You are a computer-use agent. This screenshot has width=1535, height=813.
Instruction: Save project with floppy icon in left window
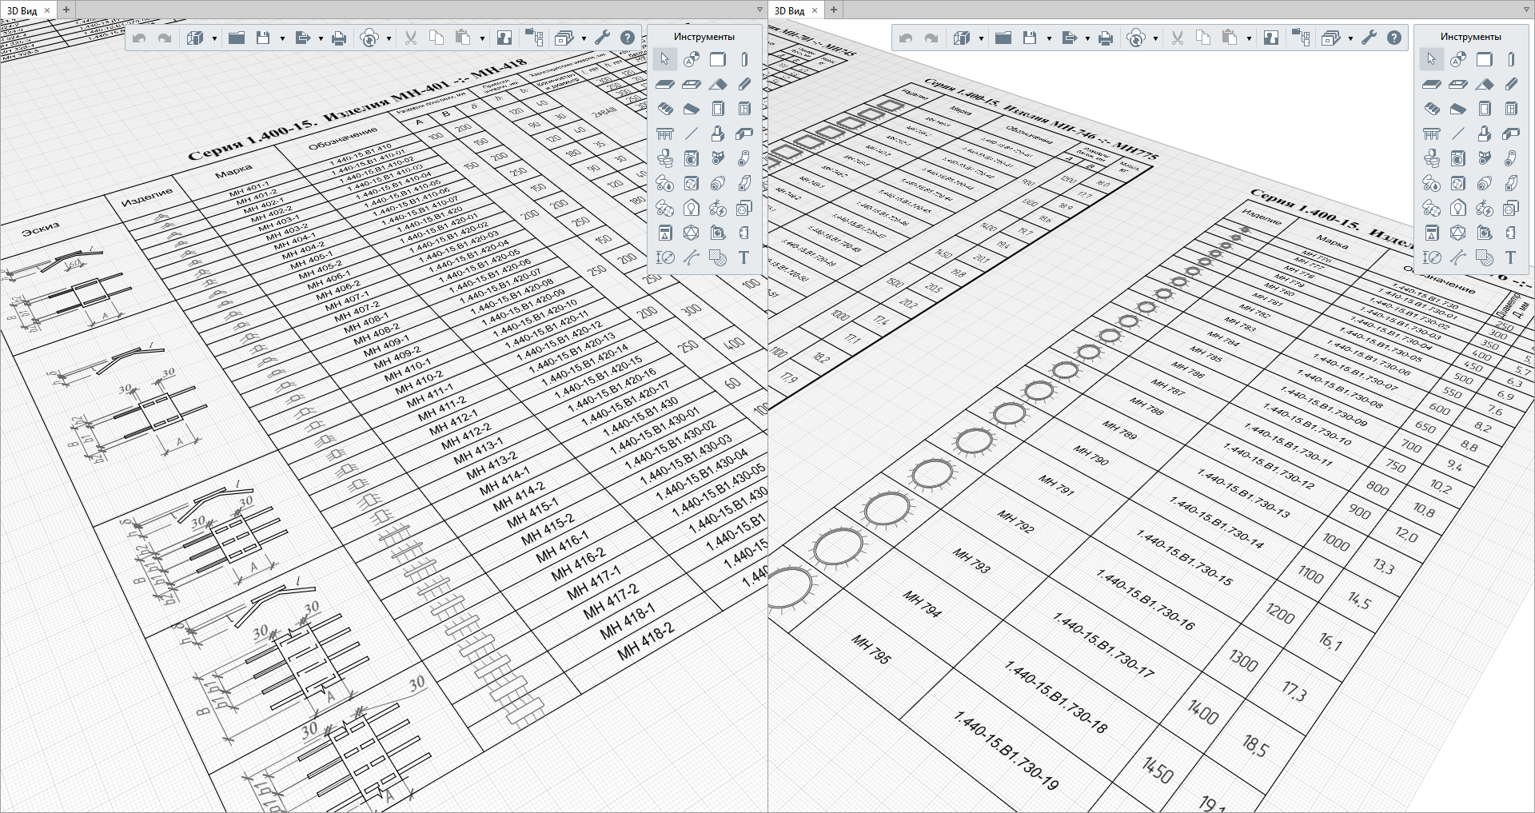pos(263,38)
